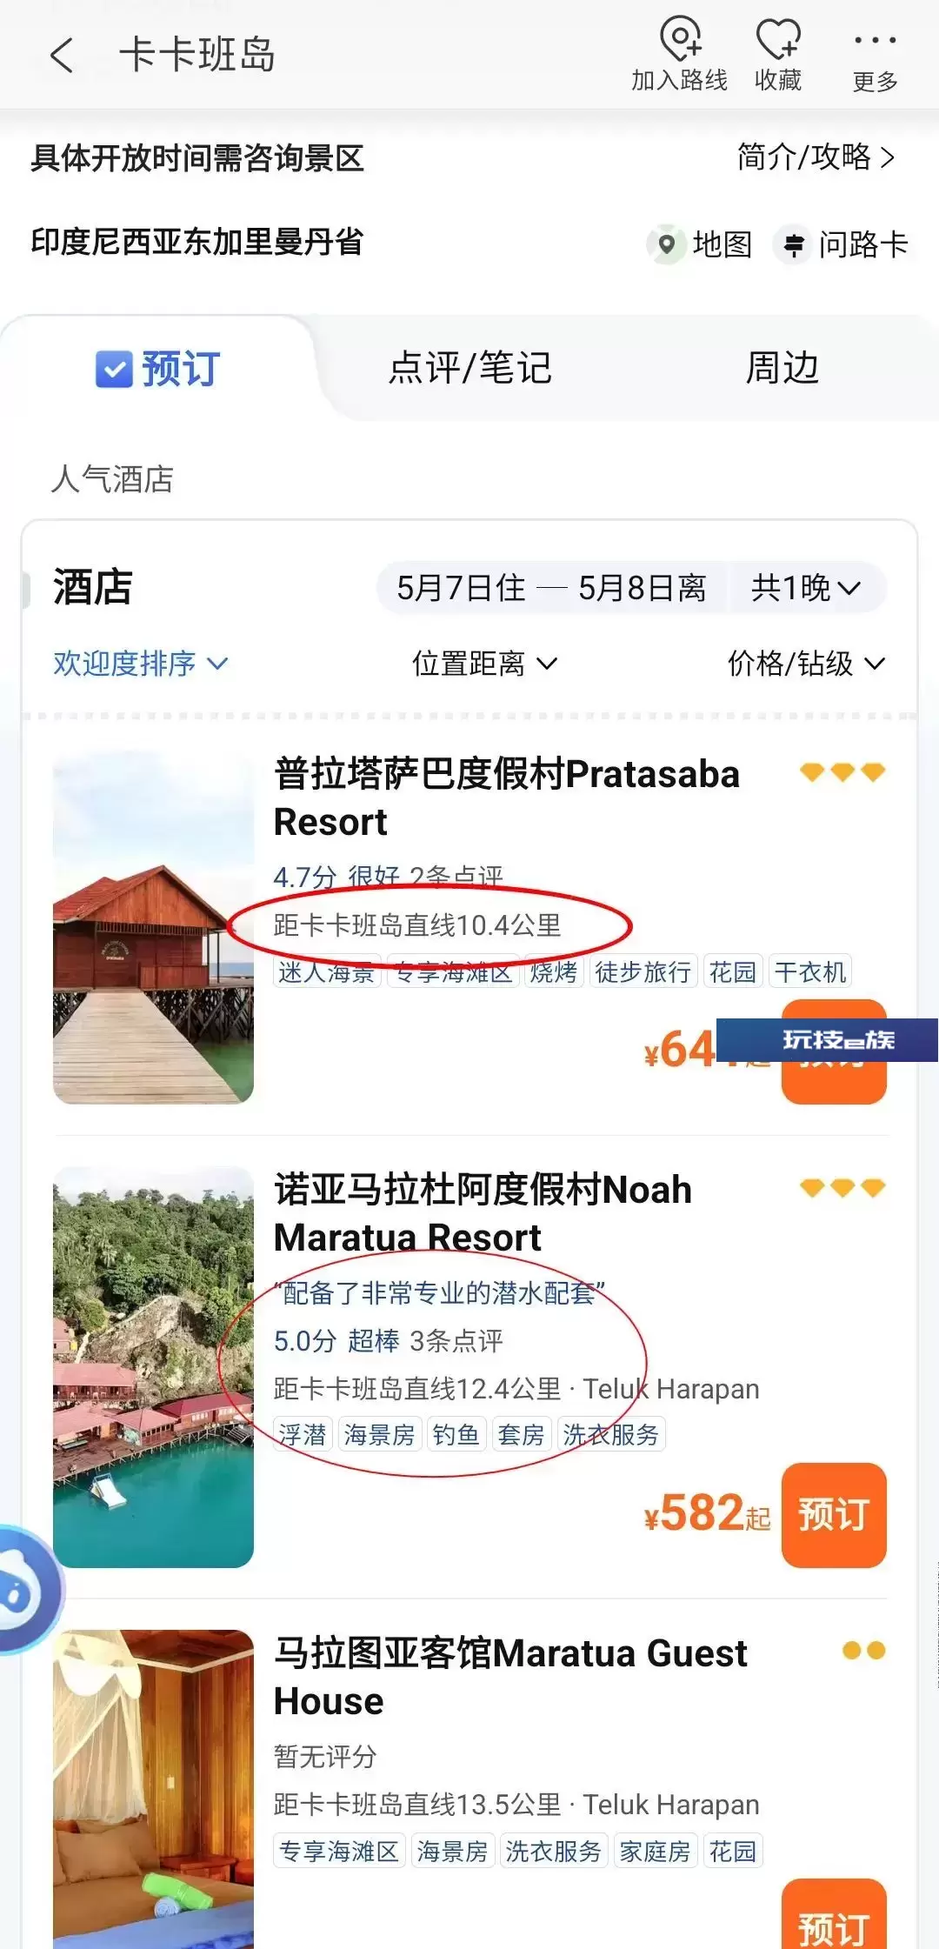Open the 地图 map pin icon
The width and height of the screenshot is (939, 1949).
click(x=667, y=244)
